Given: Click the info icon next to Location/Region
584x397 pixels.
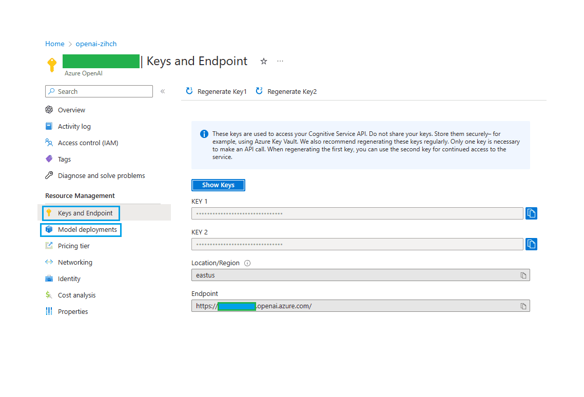Looking at the screenshot, I should [247, 263].
